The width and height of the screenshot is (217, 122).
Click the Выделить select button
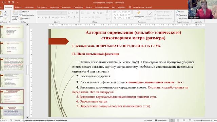(x=182, y=18)
